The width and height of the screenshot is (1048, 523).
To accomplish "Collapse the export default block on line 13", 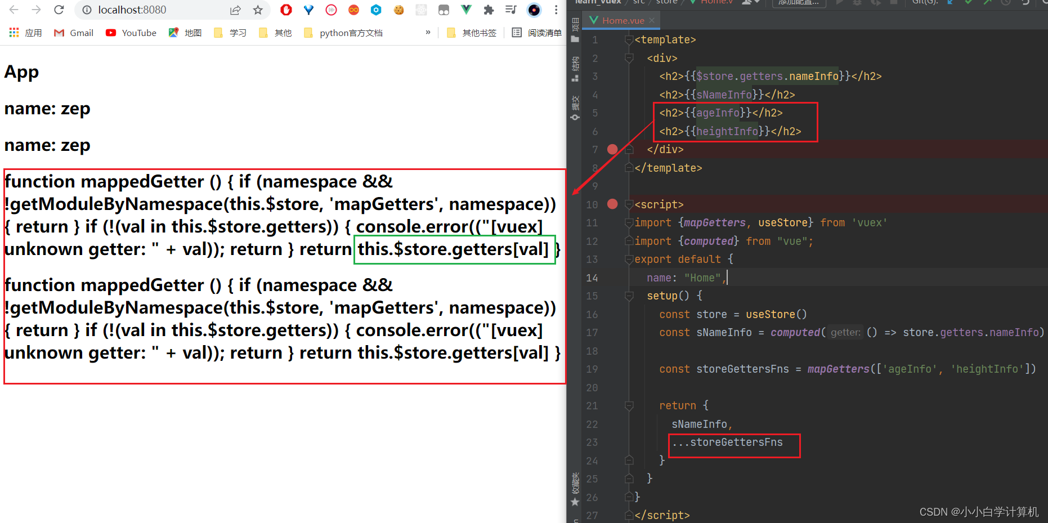I will coord(629,260).
